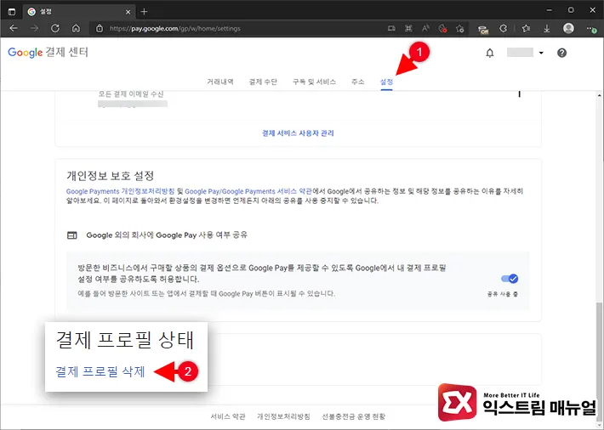Open the browser extensions puzzle icon
604x430 pixels.
tap(503, 29)
